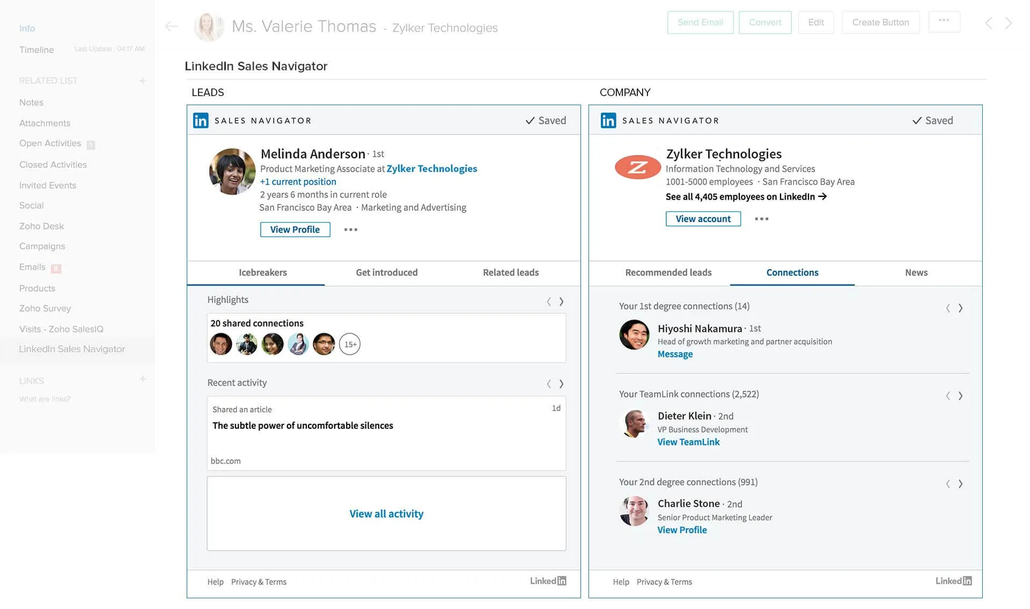View Profile of Charlie Stone
This screenshot has height=609, width=1030.
tap(682, 530)
